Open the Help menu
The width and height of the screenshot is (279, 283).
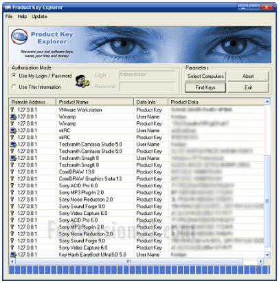[x=22, y=17]
